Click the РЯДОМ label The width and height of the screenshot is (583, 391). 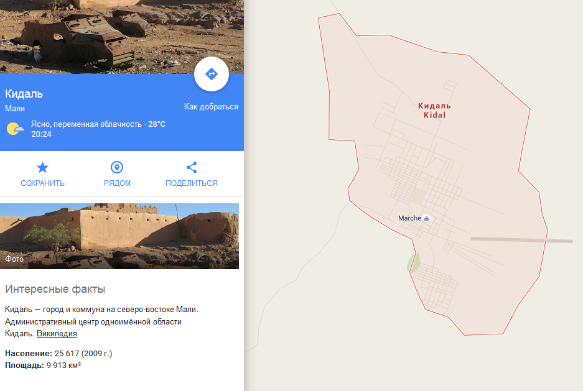117,183
